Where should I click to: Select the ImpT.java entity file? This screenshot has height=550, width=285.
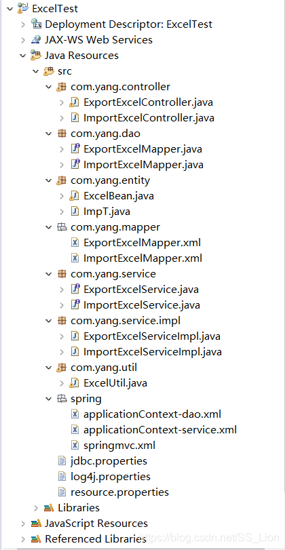(x=107, y=211)
